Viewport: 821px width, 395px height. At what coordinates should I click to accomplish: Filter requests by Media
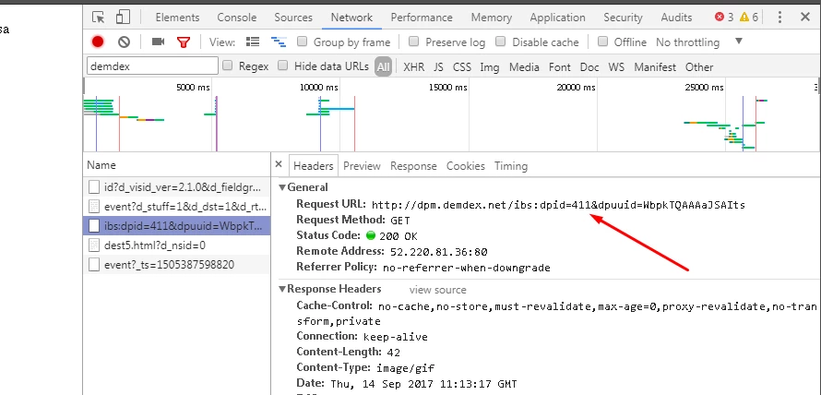[x=524, y=67]
